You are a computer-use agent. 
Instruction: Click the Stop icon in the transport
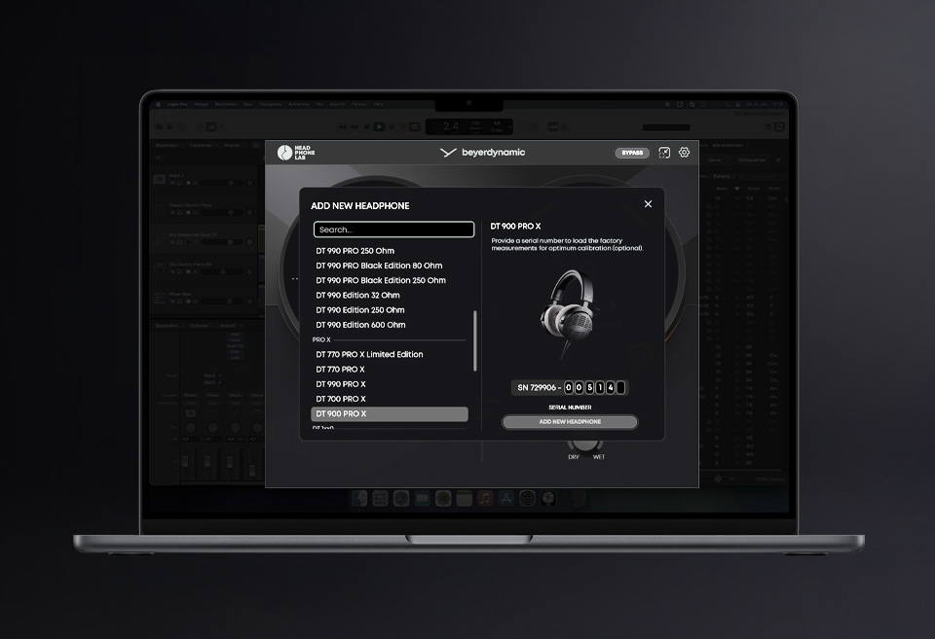[366, 126]
